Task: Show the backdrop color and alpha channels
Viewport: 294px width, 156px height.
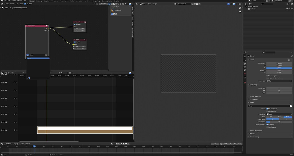Action: (x=110, y=4)
